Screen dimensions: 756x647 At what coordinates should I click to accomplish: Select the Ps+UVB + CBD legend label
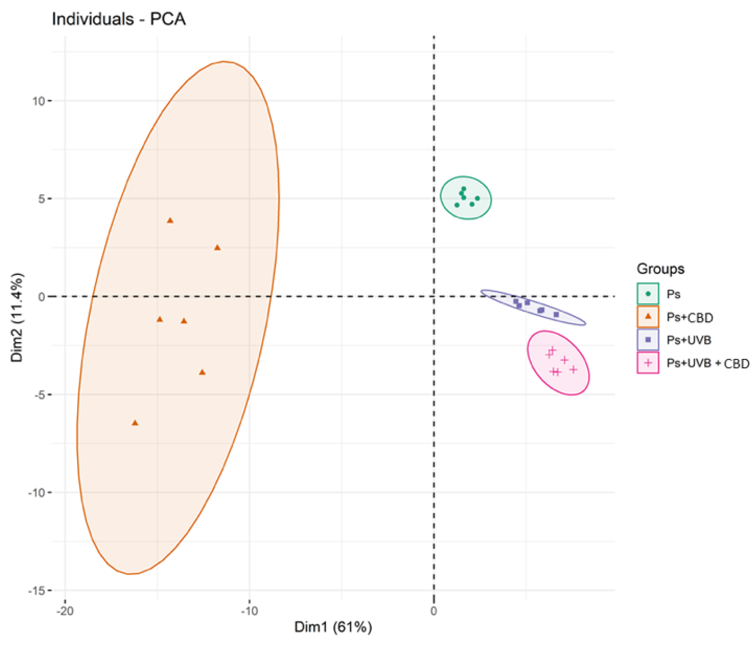(x=708, y=363)
